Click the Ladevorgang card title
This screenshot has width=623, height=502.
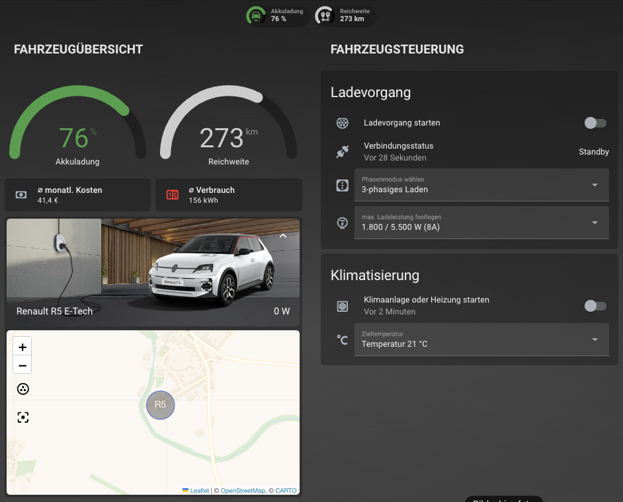click(x=370, y=92)
